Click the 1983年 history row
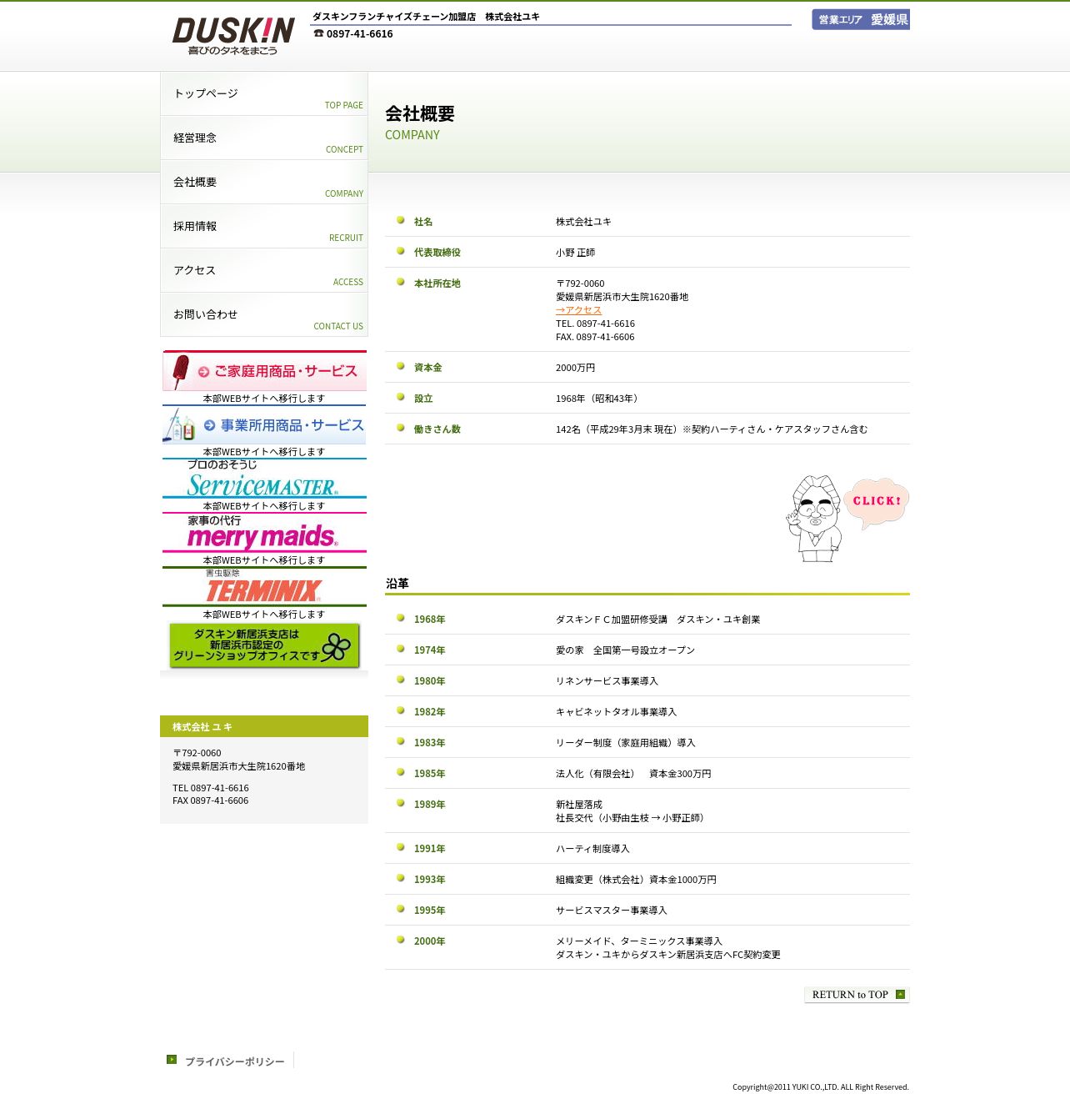This screenshot has width=1070, height=1119. 647,743
